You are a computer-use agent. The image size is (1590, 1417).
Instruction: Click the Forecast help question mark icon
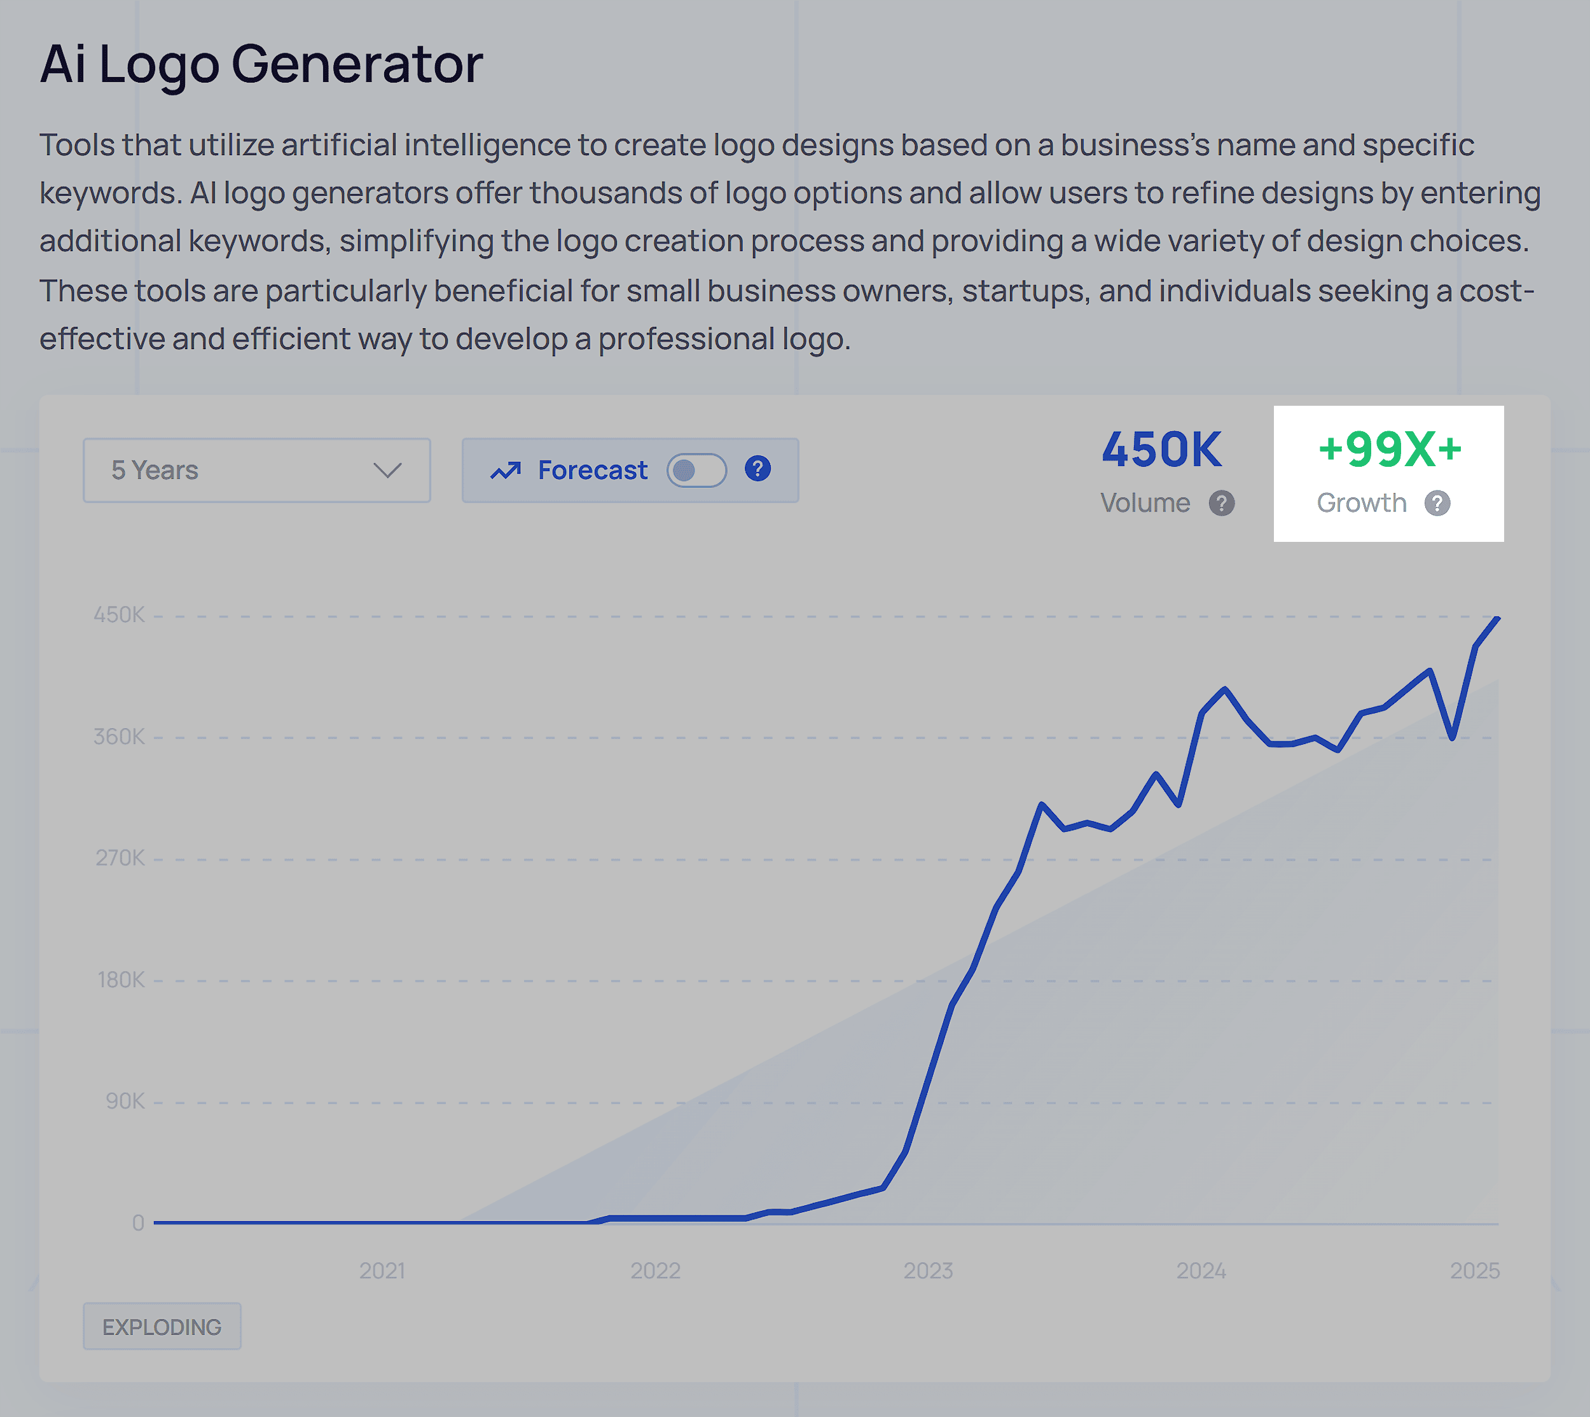tap(757, 469)
